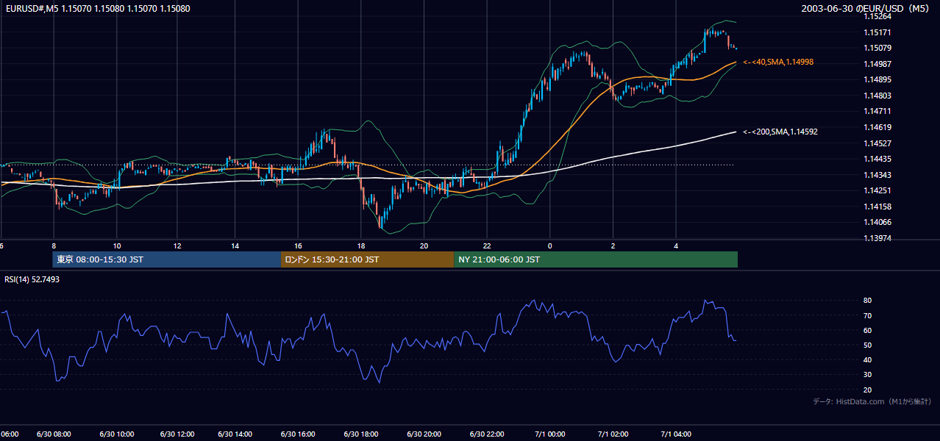Click price level 1.14711 on the axis
Screen dimensions: 940x441
click(877, 112)
